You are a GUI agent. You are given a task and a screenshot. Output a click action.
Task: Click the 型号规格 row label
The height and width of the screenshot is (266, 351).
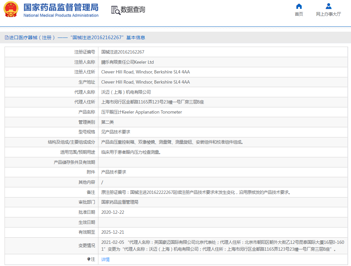tap(87, 132)
